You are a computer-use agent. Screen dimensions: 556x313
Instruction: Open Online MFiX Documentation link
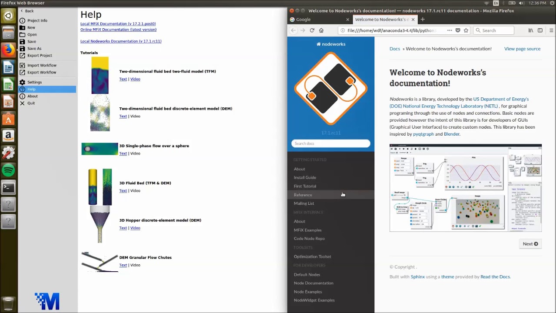pyautogui.click(x=118, y=30)
